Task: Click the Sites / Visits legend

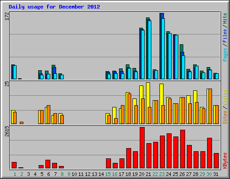Action: [x=225, y=107]
